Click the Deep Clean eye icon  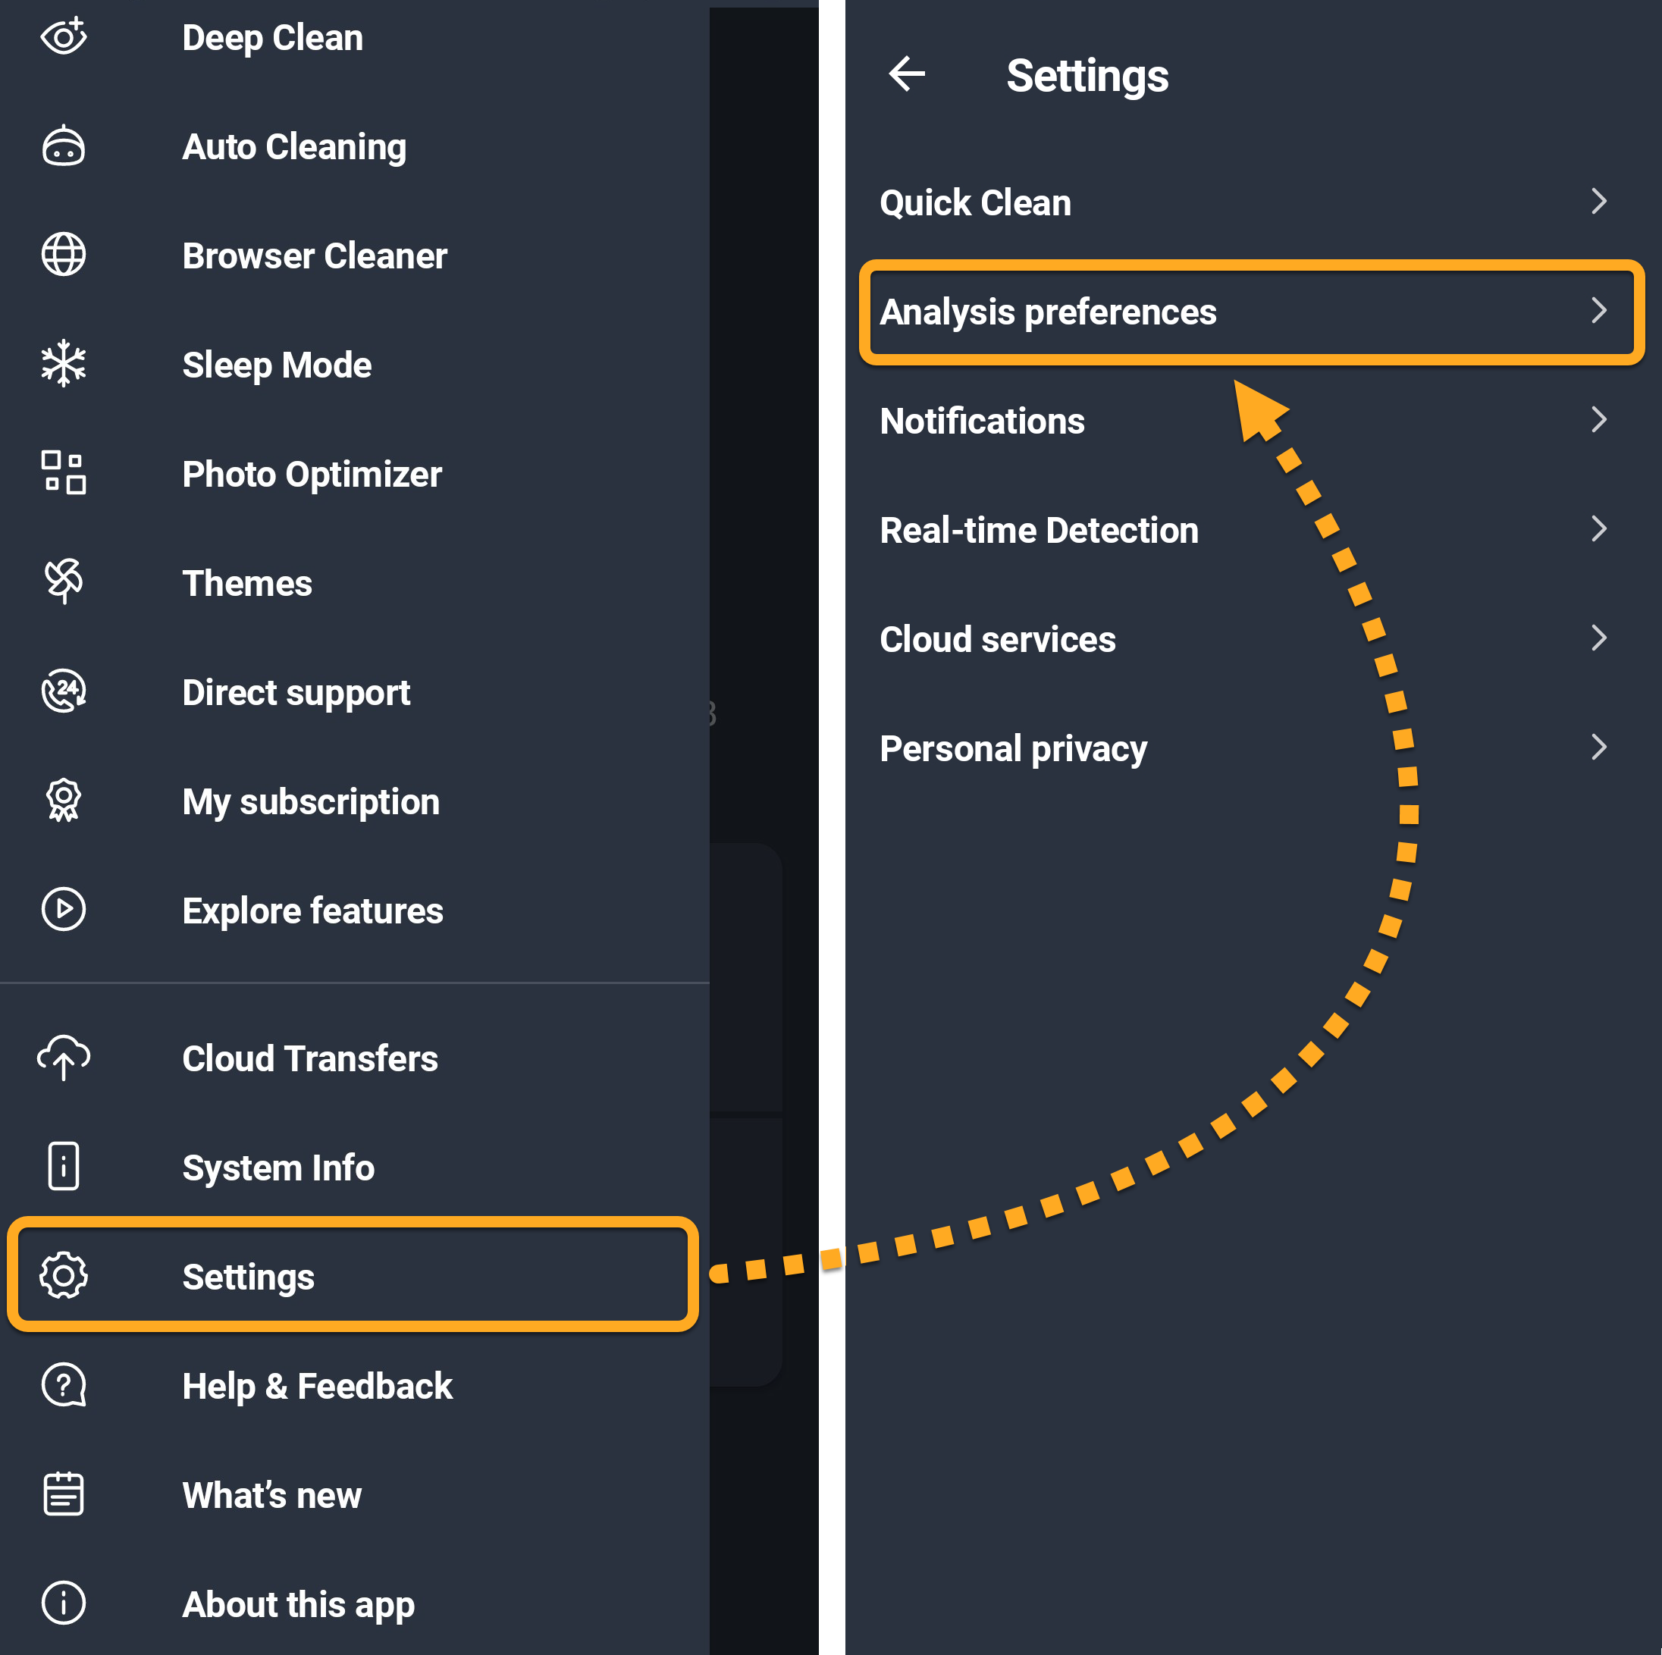[x=64, y=37]
